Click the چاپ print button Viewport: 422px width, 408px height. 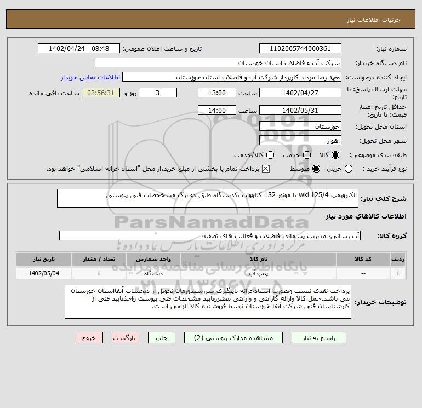point(162,338)
